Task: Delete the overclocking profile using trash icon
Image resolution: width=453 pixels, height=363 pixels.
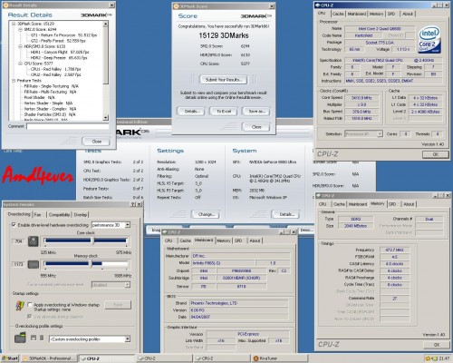Action: (42, 338)
